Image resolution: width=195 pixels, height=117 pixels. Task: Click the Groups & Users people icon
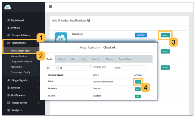pos(9,35)
